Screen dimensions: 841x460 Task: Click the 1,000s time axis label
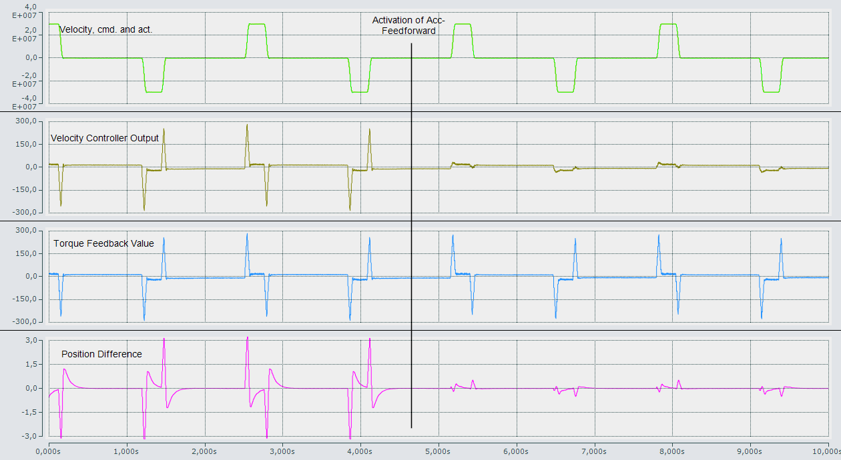[x=126, y=451]
